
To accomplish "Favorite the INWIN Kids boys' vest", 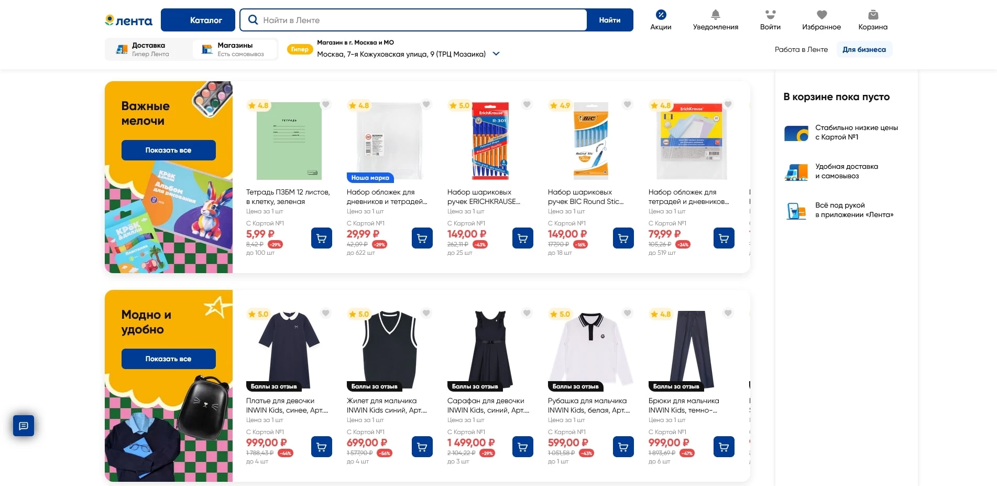I will click(426, 313).
